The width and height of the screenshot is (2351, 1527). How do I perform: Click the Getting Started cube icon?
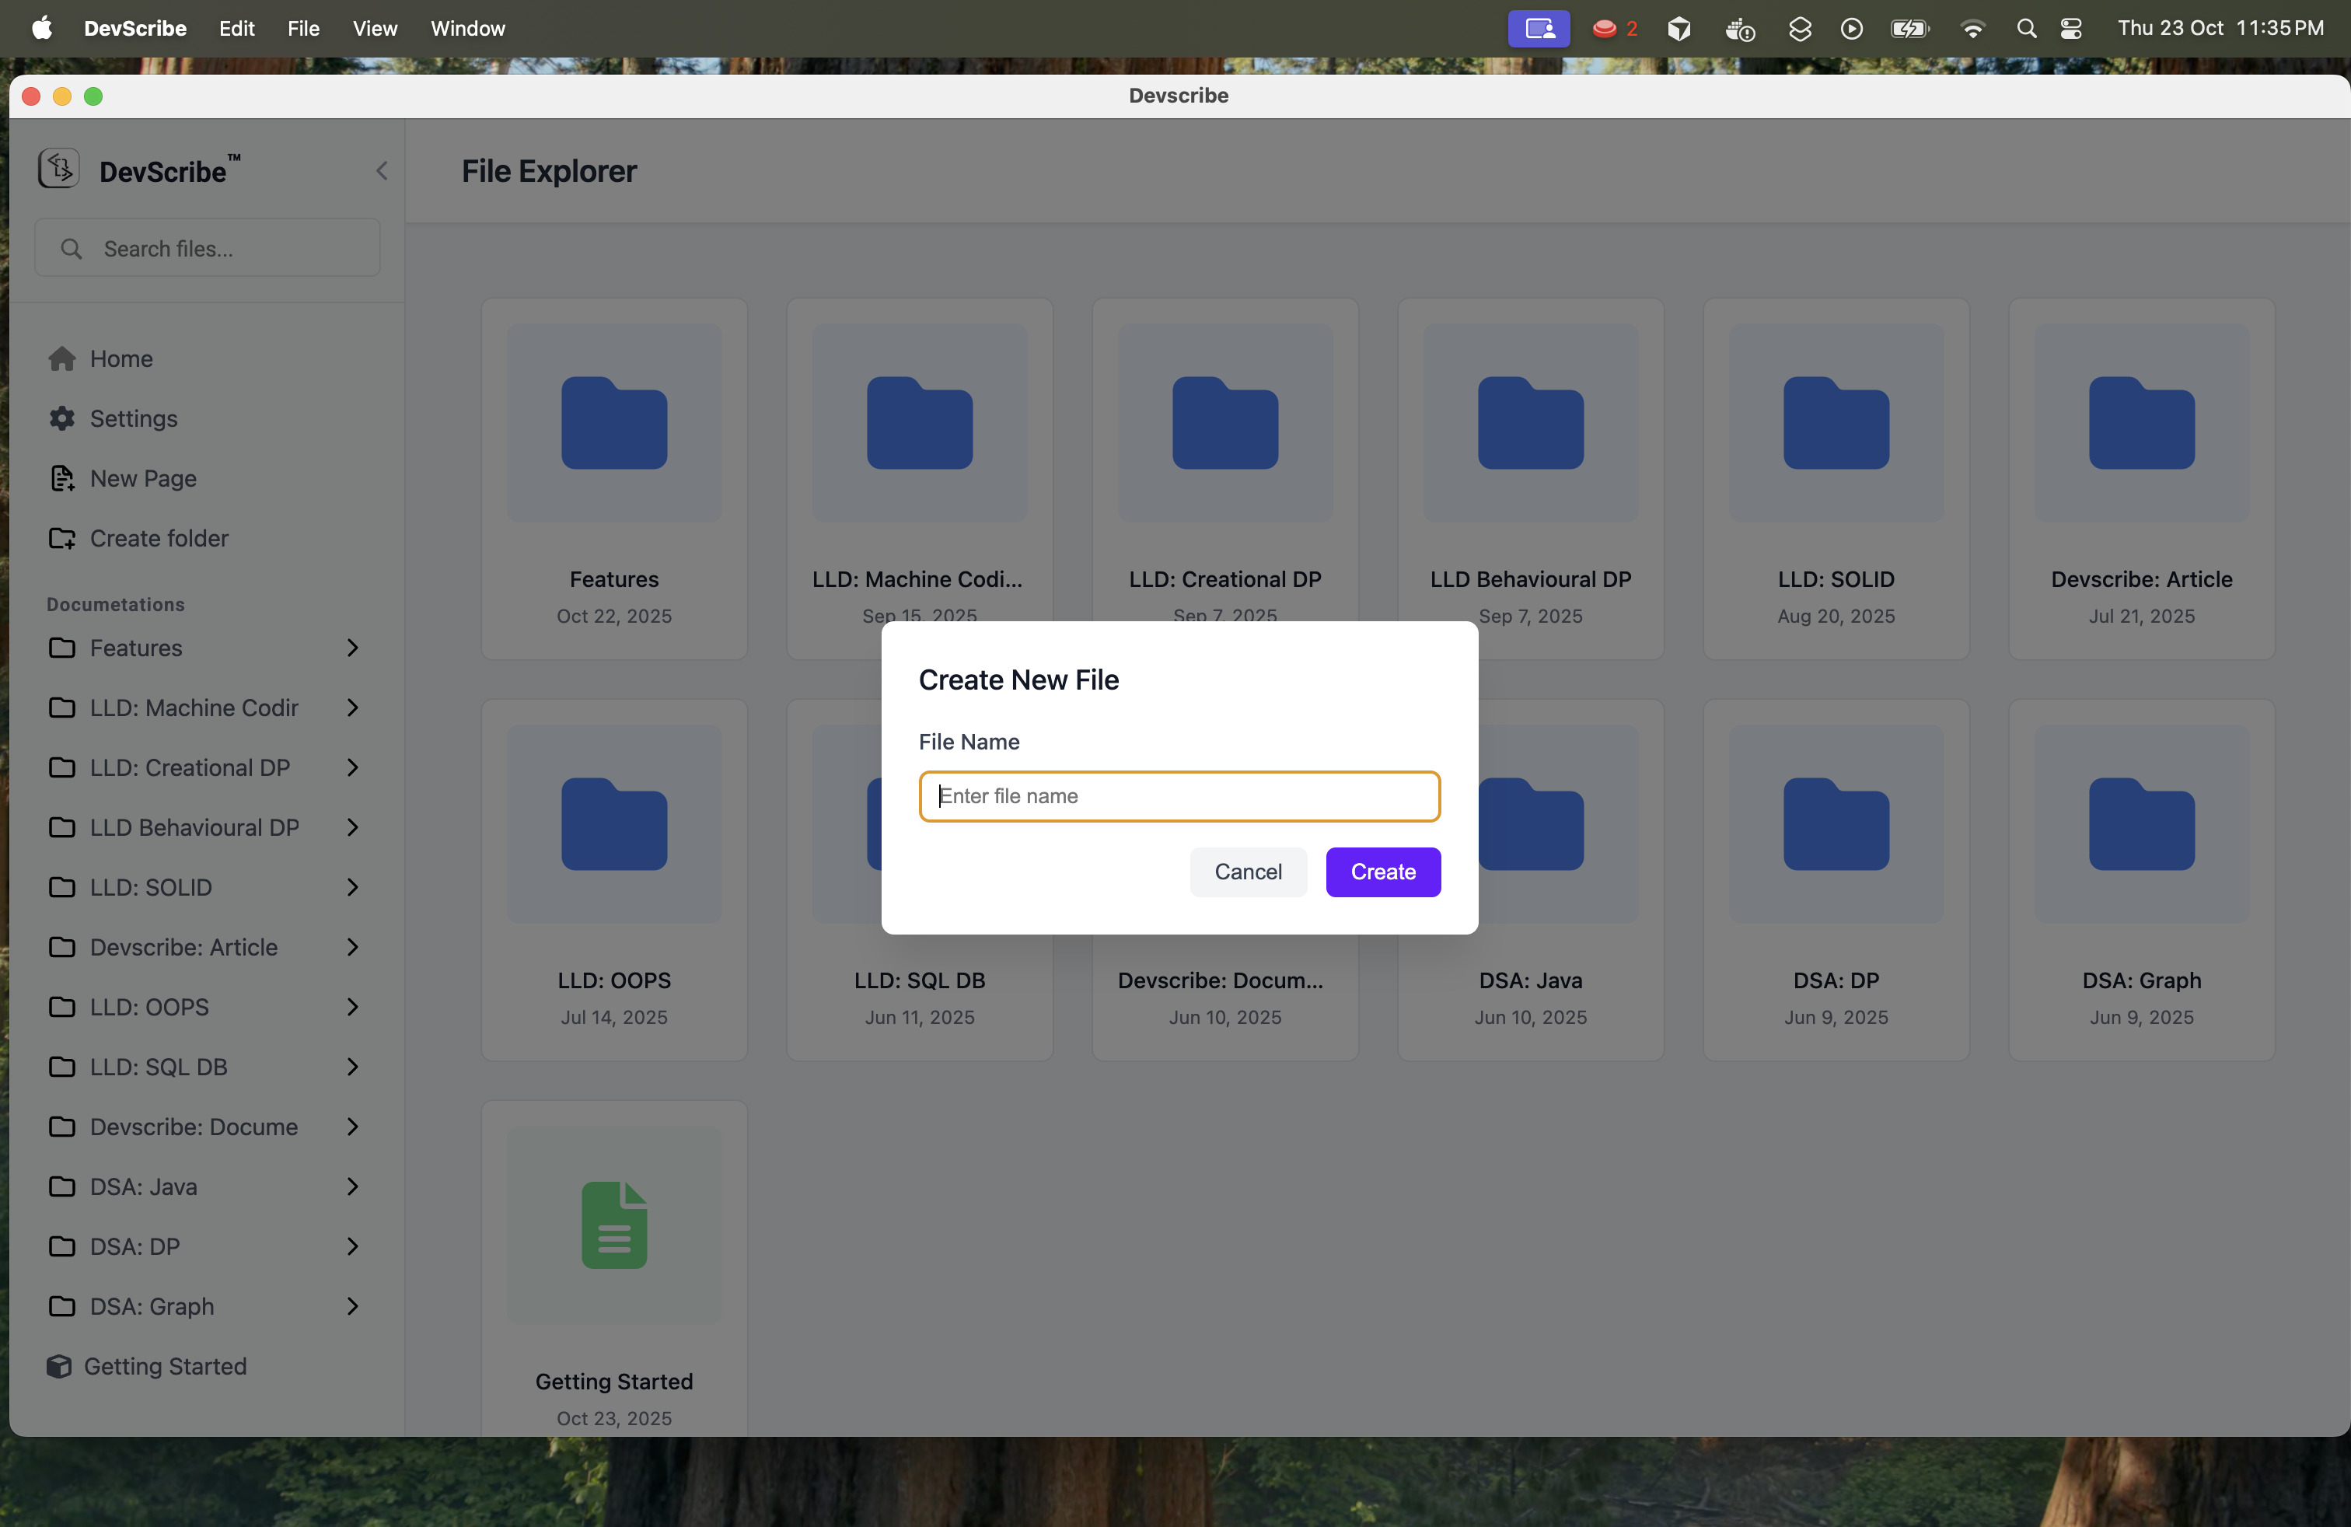coord(59,1366)
